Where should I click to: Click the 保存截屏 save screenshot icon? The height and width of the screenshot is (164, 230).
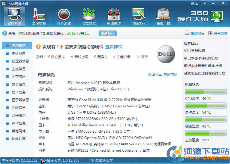(x=210, y=33)
